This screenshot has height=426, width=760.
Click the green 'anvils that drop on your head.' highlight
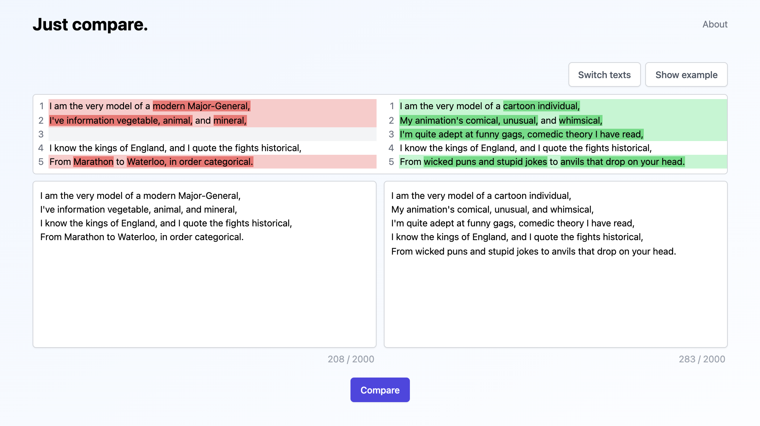(x=622, y=162)
